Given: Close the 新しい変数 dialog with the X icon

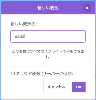Looking at the screenshot, I should [87, 8].
